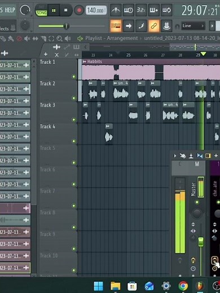The height and width of the screenshot is (293, 220).
Task: Click the mixer plus icon
Action: tap(216, 156)
